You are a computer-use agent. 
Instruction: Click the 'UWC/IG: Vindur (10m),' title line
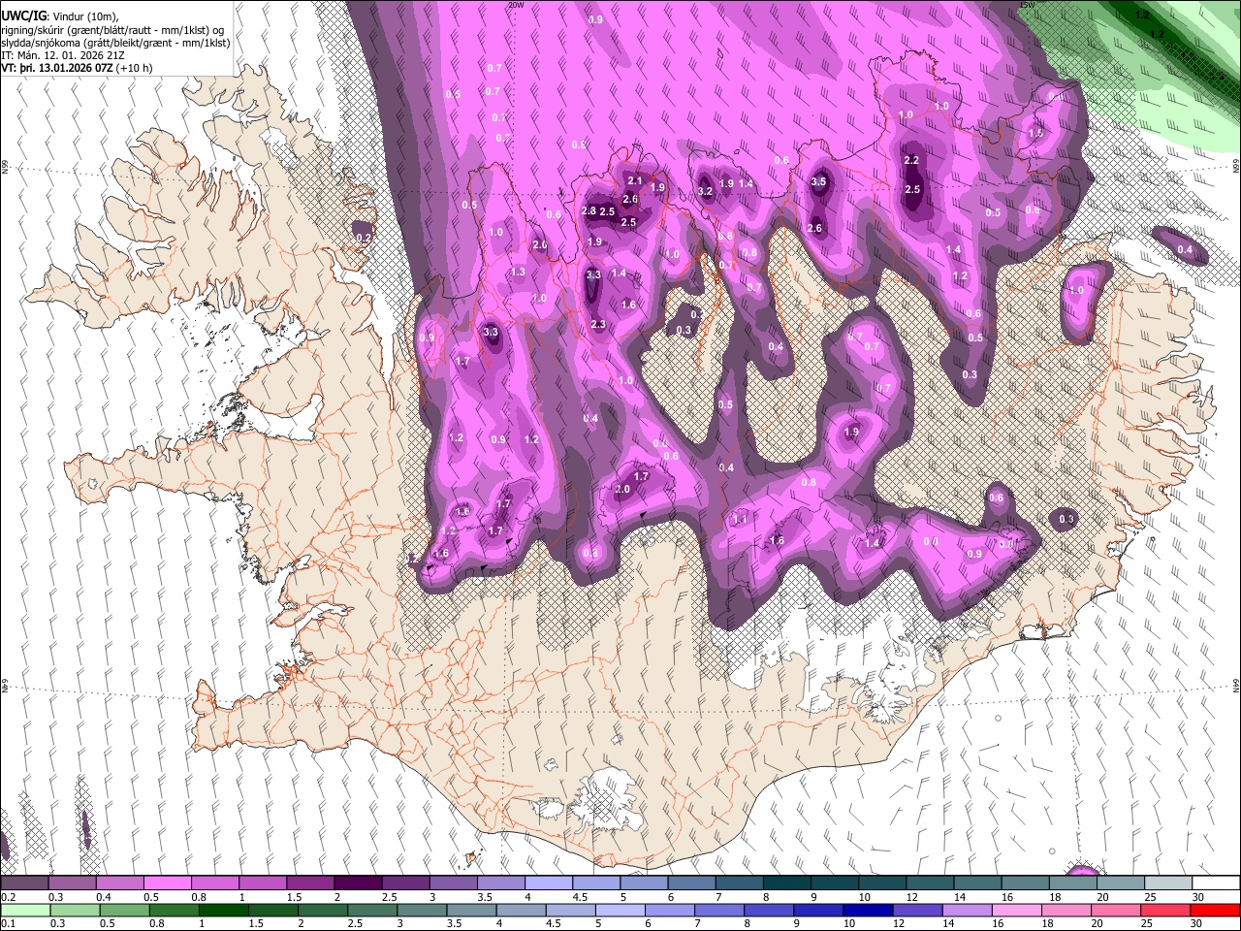click(60, 16)
